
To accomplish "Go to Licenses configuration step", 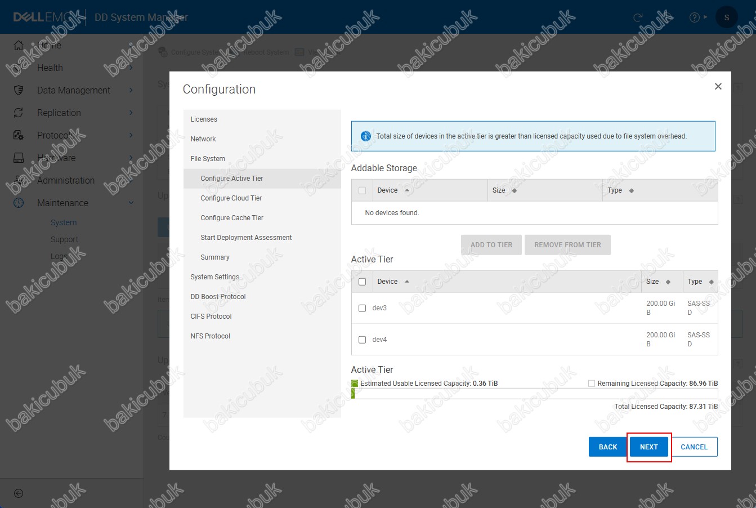I will coord(262,119).
